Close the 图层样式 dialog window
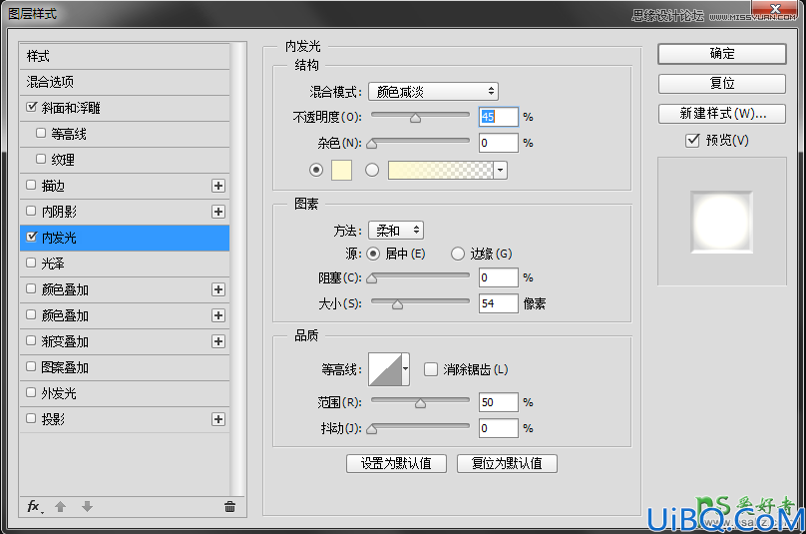Viewport: 806px width, 534px height. [x=775, y=7]
